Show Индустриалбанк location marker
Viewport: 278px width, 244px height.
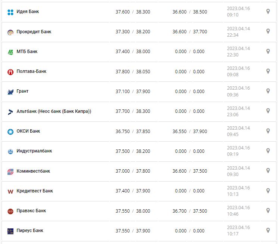point(268,151)
